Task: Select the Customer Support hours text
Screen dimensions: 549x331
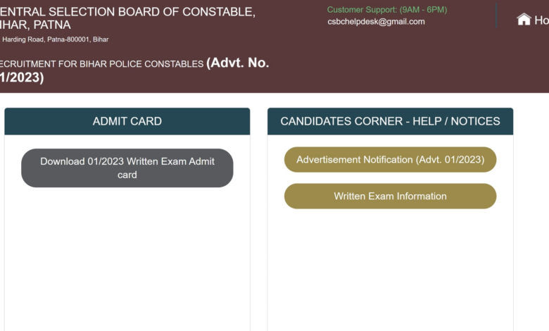Action: point(387,10)
